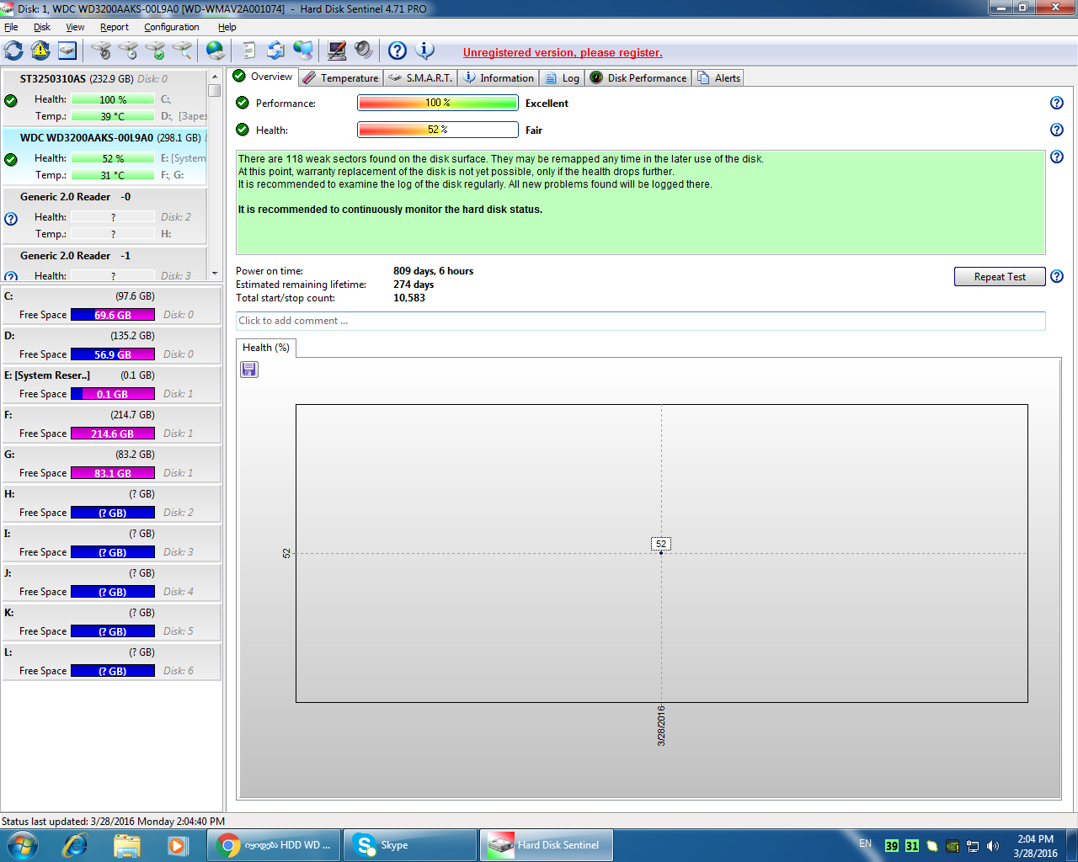Click the help icon next to Health bar

click(1057, 130)
